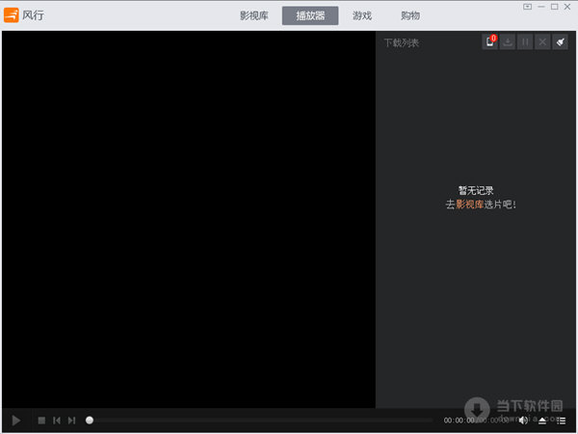Open a file with the eject icon

pos(542,420)
